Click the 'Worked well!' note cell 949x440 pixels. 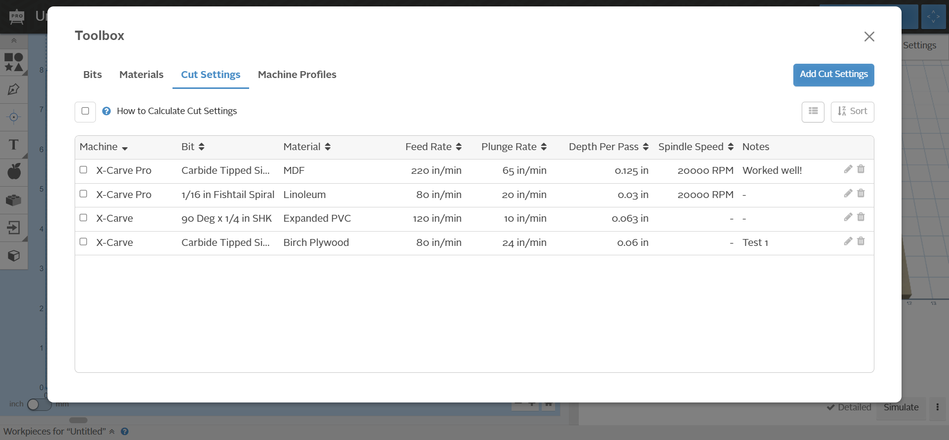click(772, 170)
